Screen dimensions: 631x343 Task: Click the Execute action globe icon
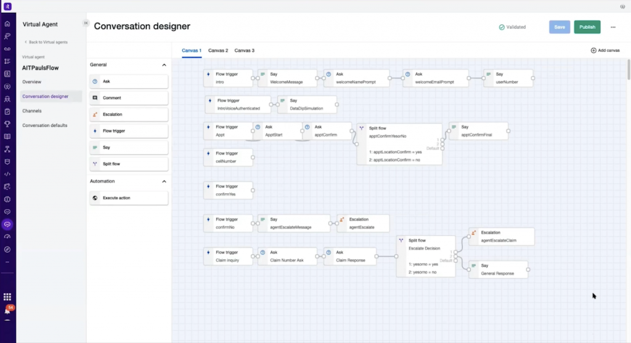95,198
